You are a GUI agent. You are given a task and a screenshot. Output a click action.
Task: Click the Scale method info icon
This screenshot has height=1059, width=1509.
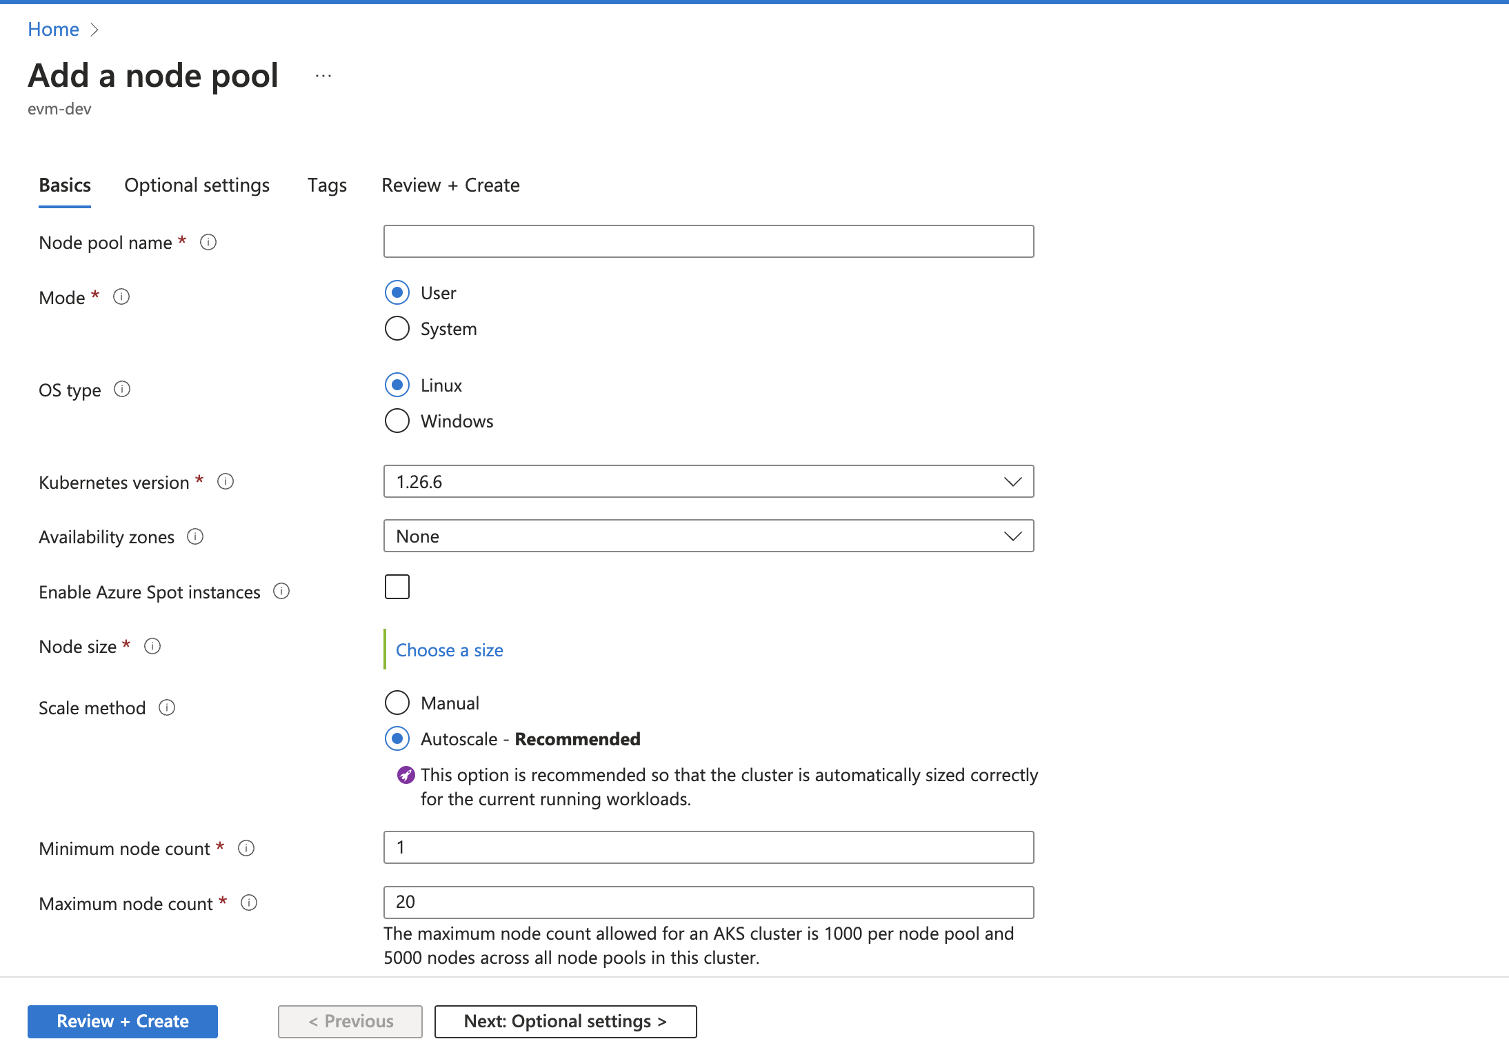167,707
